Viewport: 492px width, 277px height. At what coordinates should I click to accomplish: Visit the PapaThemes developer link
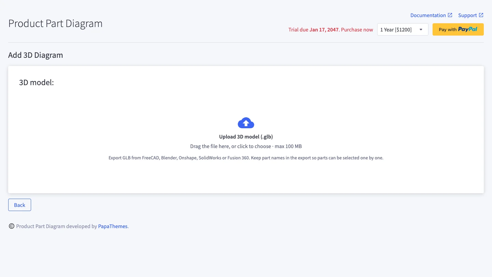click(x=113, y=226)
